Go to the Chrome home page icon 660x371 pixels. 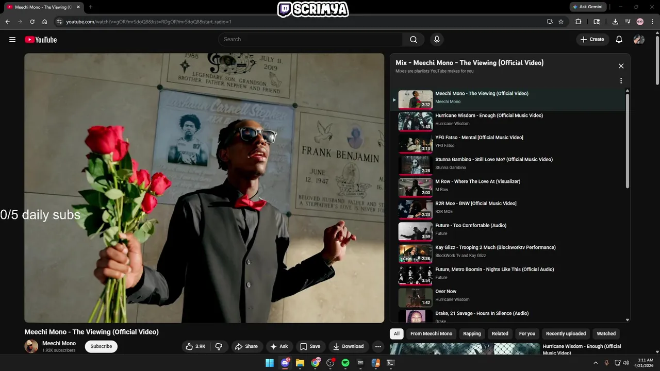(45, 22)
